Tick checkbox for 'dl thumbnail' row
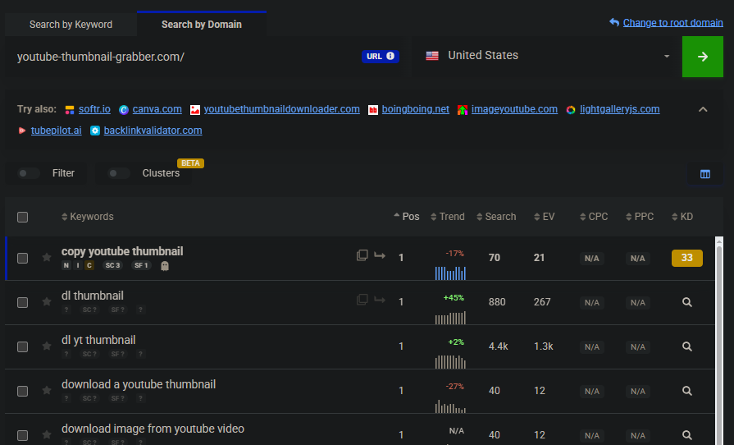This screenshot has height=445, width=734. 23,302
